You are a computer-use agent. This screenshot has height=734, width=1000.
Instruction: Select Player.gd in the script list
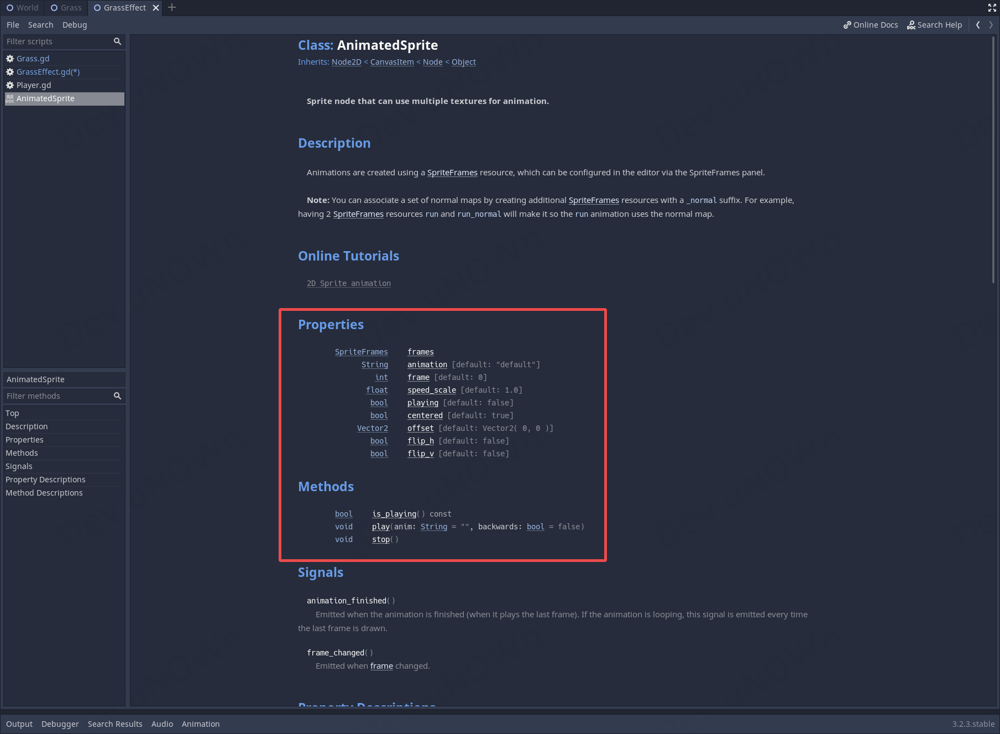pyautogui.click(x=64, y=85)
